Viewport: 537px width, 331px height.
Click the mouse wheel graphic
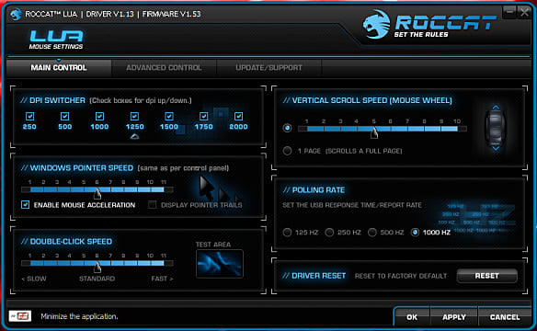click(x=496, y=129)
